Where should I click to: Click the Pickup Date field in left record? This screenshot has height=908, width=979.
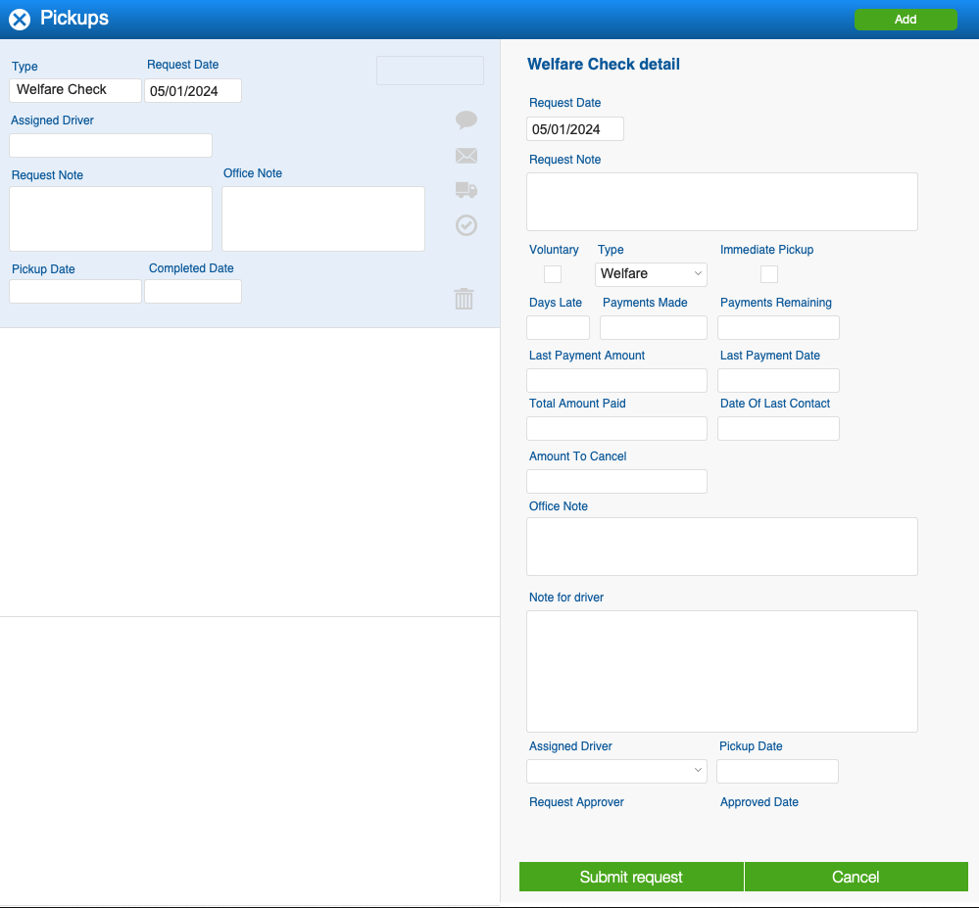click(x=75, y=292)
